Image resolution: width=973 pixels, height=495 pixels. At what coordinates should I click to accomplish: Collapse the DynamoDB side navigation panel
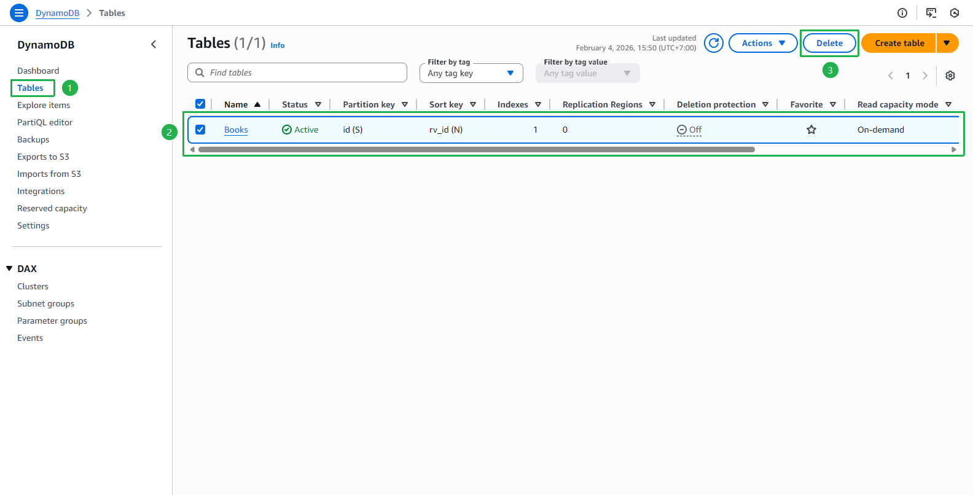click(154, 44)
